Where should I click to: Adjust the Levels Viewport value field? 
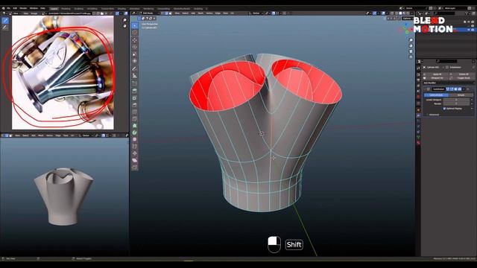[x=456, y=100]
